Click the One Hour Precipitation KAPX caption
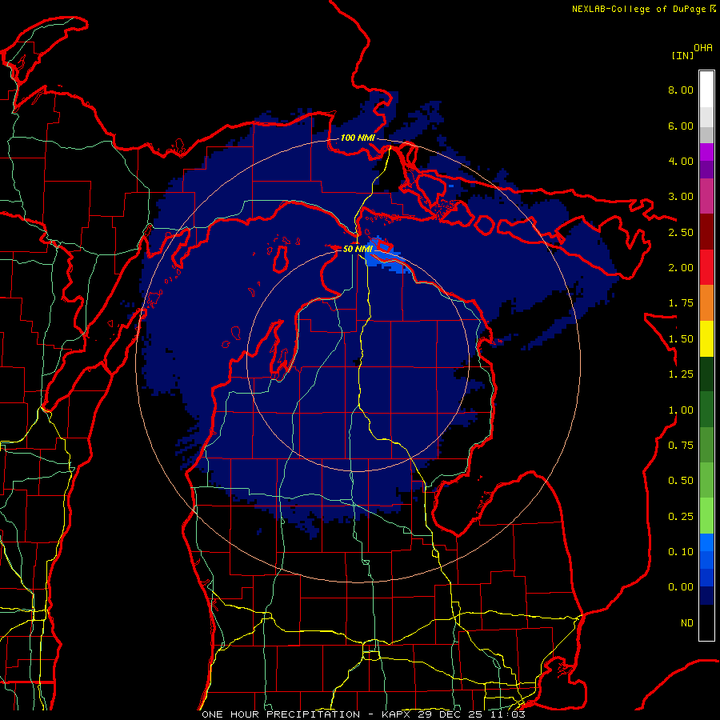This screenshot has height=720, width=720. 362,714
